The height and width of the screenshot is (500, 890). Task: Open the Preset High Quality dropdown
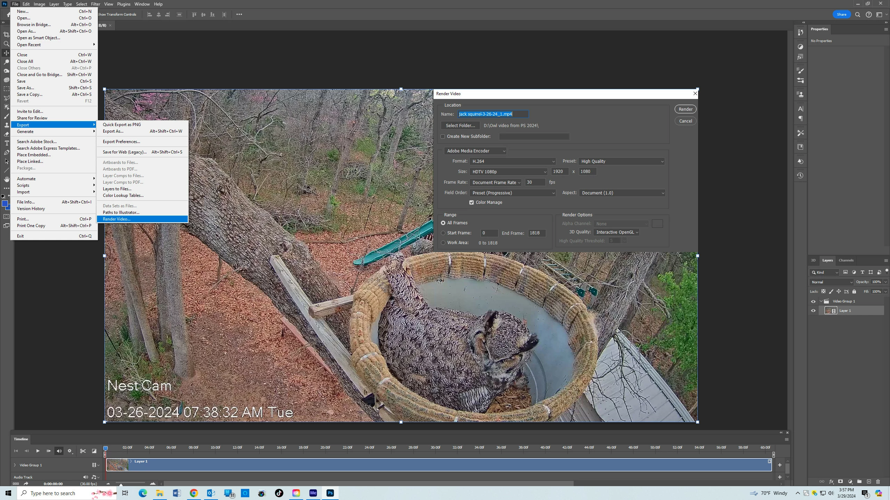tap(622, 161)
